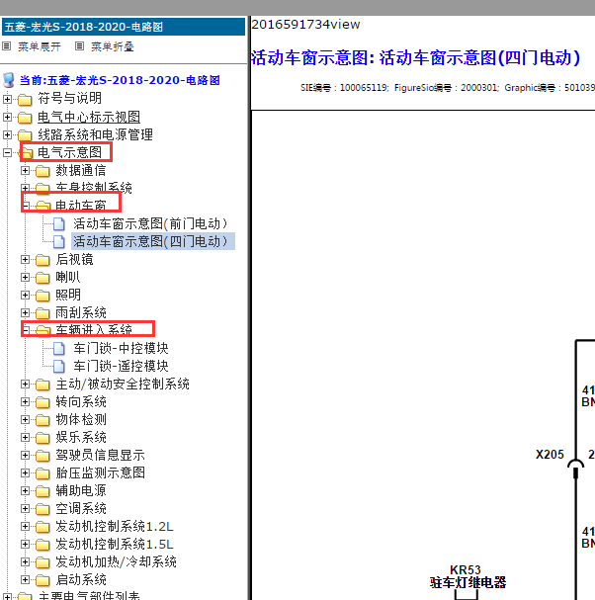Image resolution: width=595 pixels, height=600 pixels.
Task: Click the folder icon for 线路系统和电源管理
Action: pos(25,135)
